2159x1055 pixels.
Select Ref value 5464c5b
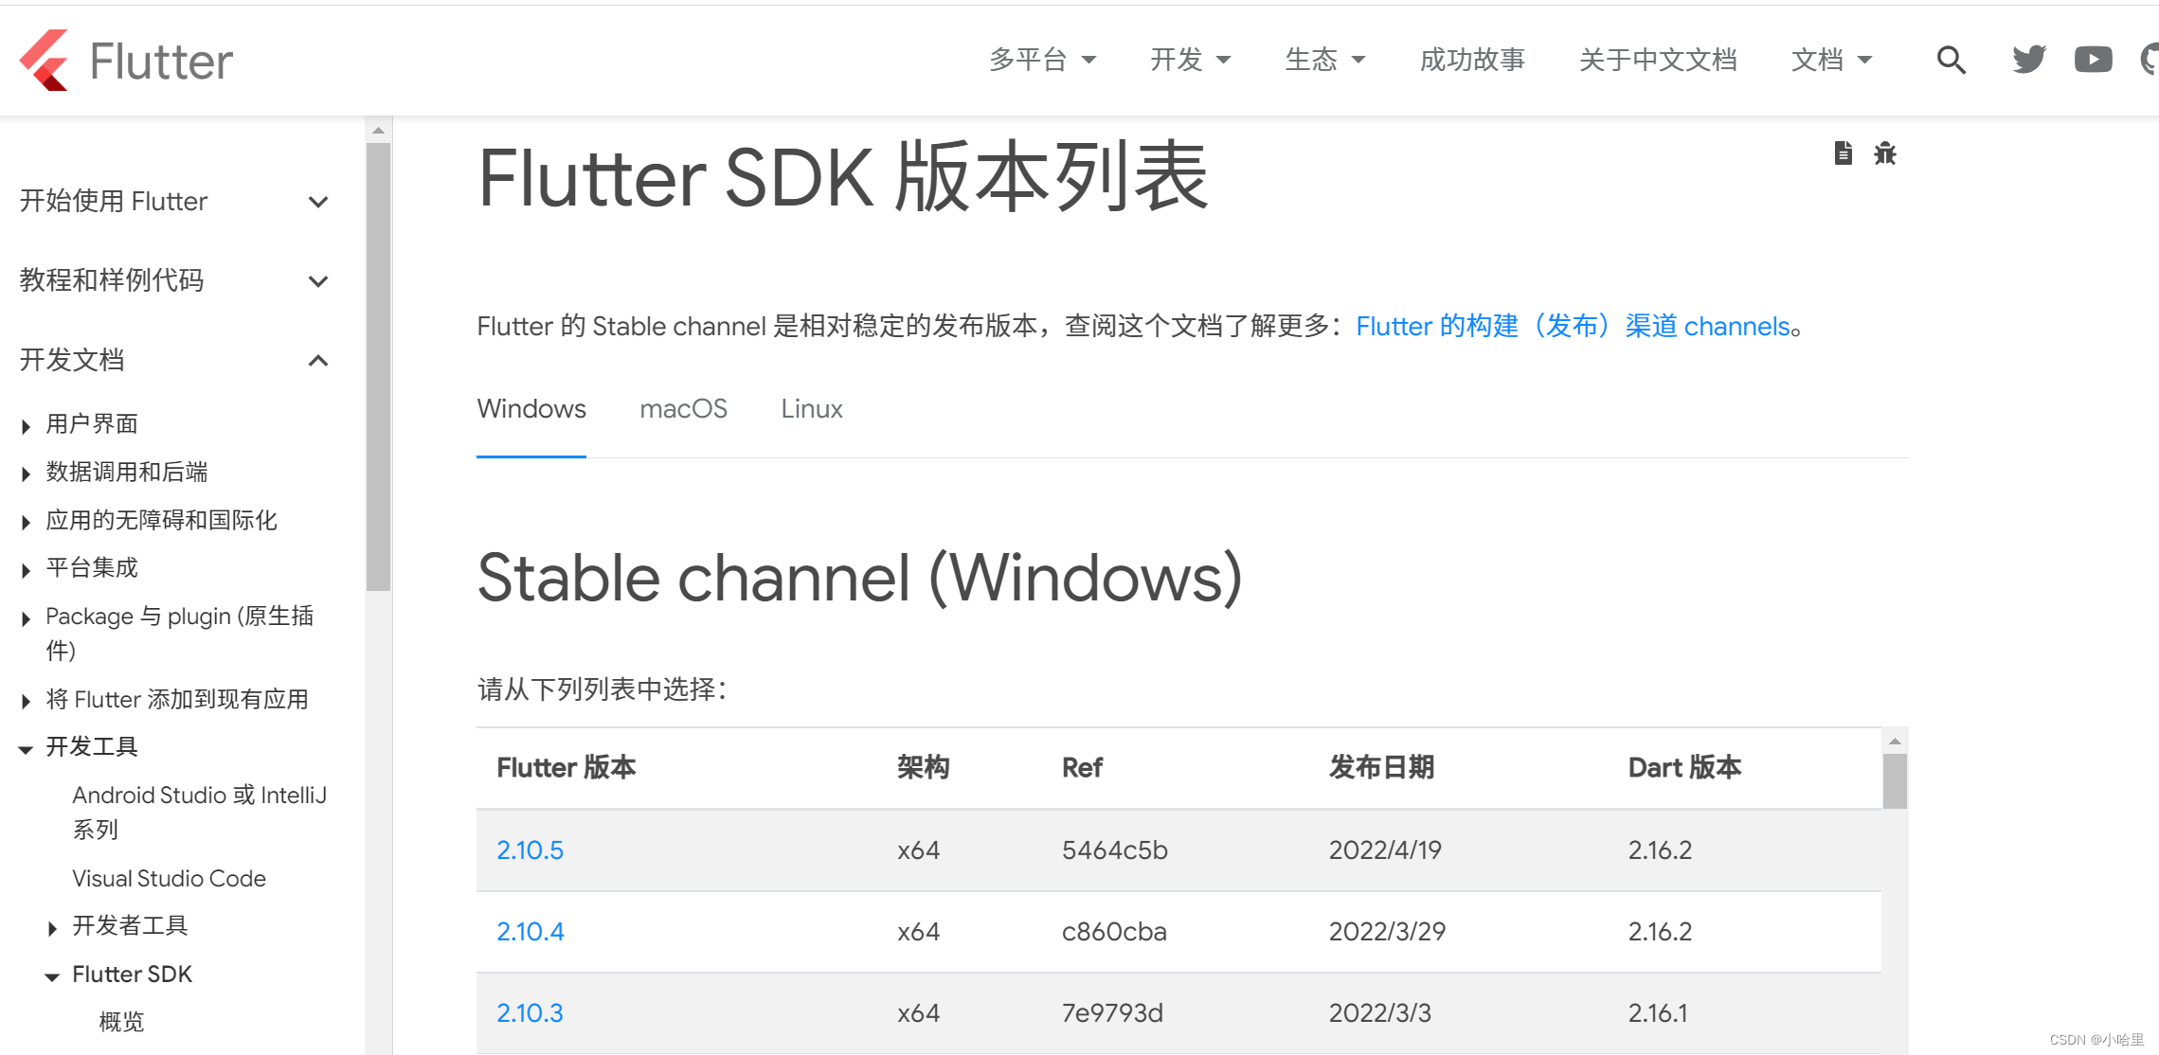click(1114, 850)
